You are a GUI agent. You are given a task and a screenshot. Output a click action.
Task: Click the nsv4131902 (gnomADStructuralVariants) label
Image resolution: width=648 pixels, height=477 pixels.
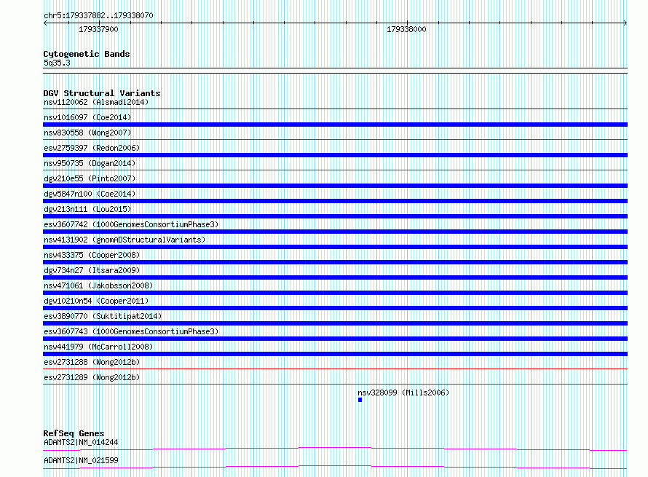pos(125,240)
